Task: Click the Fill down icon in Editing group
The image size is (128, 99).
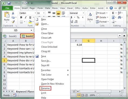Action: [113, 17]
